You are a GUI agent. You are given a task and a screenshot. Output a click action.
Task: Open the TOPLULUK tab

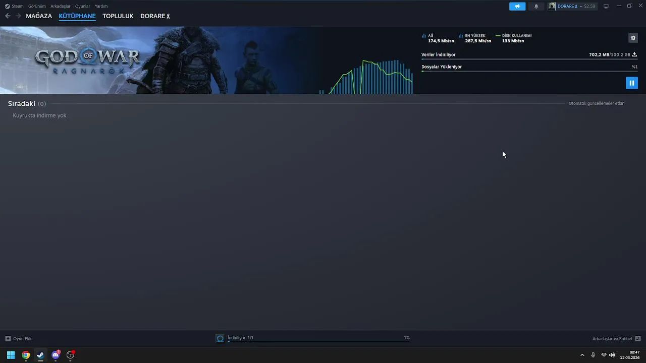click(x=118, y=16)
